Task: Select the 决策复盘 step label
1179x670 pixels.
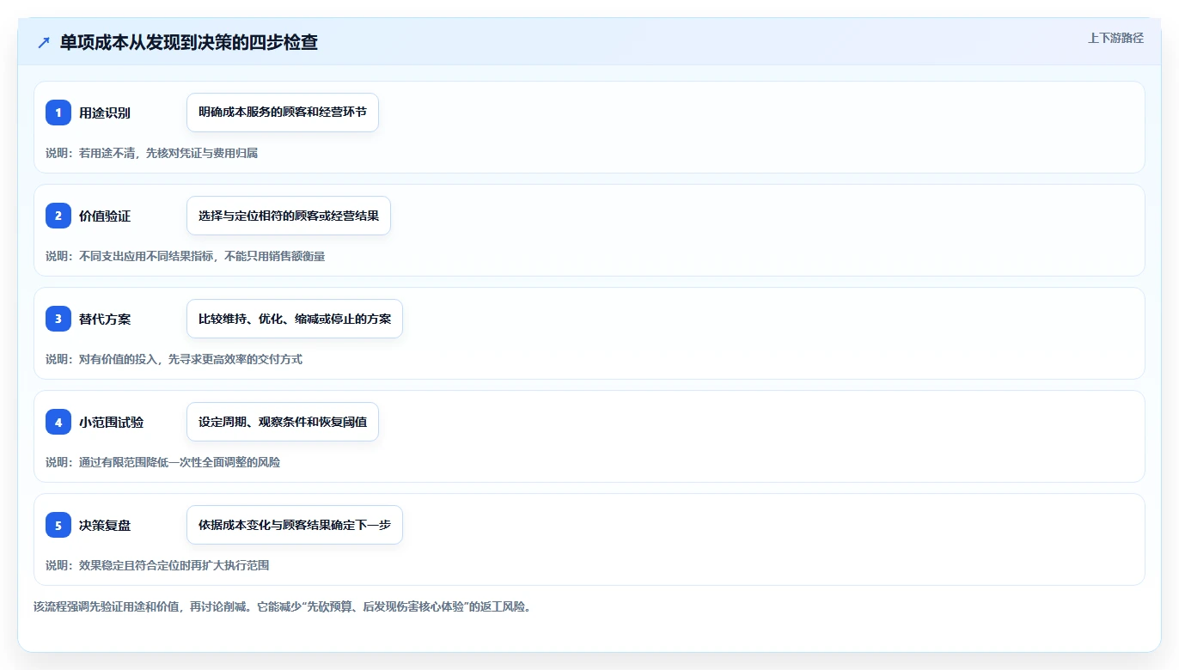Action: point(105,525)
